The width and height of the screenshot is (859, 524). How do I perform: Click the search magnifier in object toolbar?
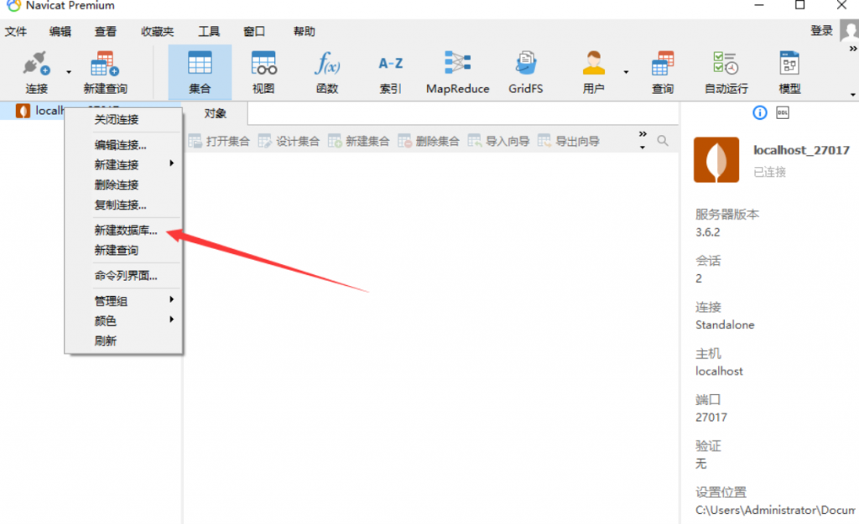(x=663, y=141)
